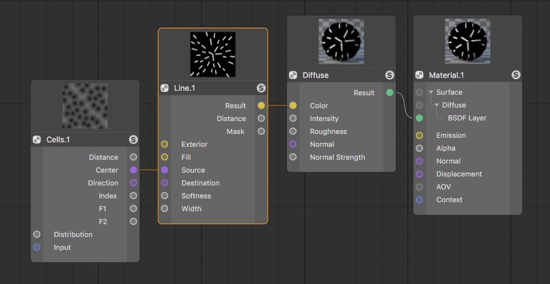
Task: Click the yellow Result output port on Line.1
Action: pos(261,106)
